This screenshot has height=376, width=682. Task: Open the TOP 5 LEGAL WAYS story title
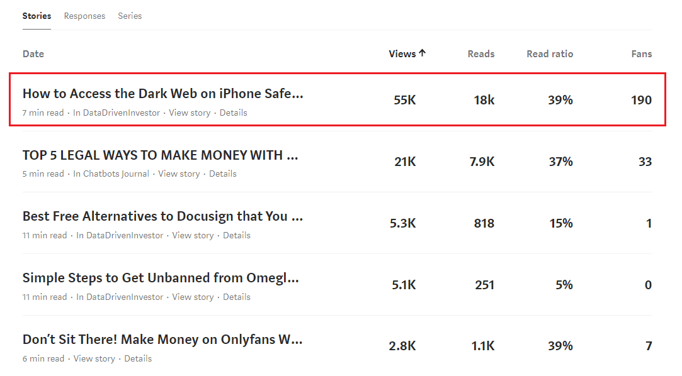[160, 155]
